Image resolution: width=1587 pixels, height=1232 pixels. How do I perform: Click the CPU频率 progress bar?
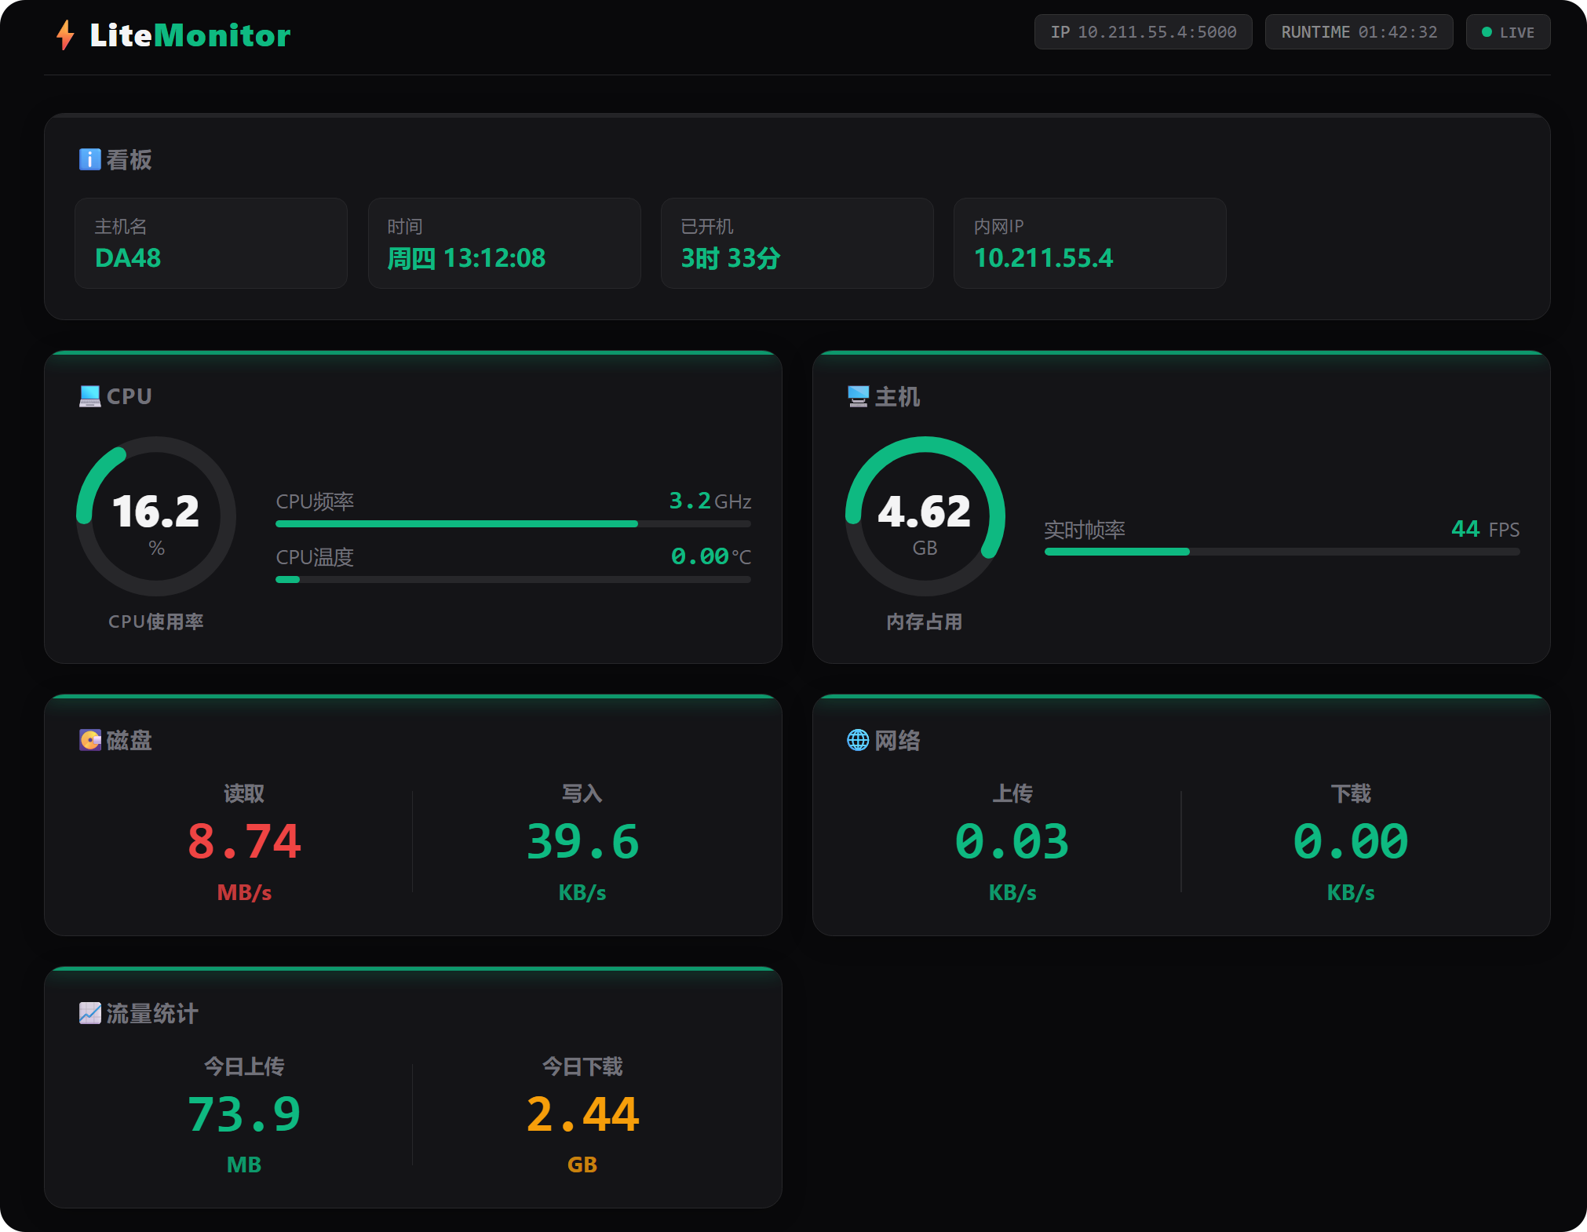coord(513,523)
